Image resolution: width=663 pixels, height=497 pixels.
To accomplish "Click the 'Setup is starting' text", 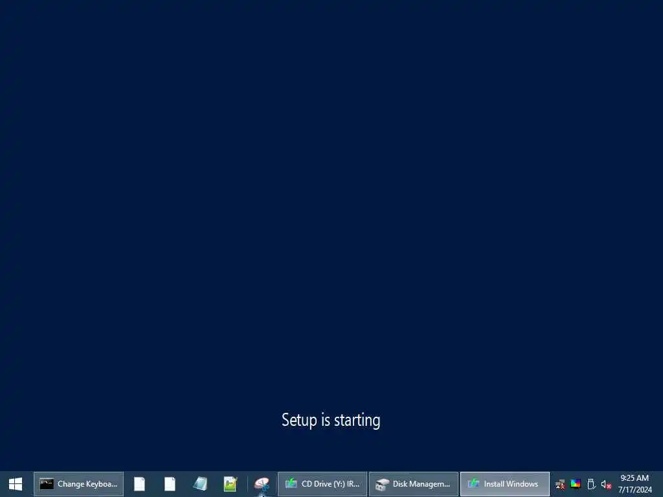I will tap(331, 420).
